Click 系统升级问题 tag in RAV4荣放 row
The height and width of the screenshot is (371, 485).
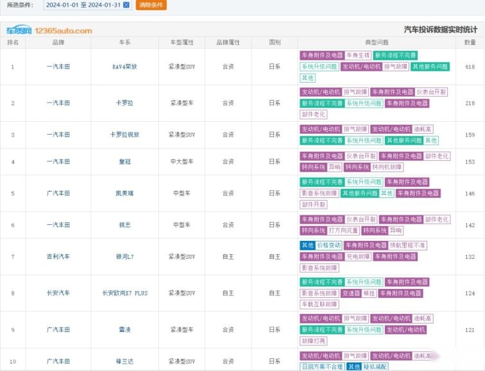[x=319, y=67]
